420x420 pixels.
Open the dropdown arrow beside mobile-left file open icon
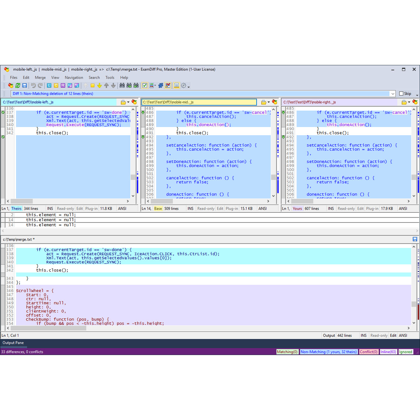128,102
